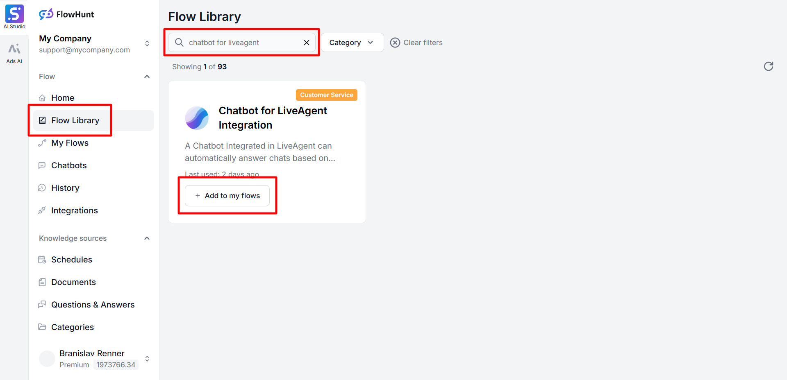Image resolution: width=787 pixels, height=380 pixels.
Task: Click the Clear filters circled X icon
Action: click(x=395, y=43)
